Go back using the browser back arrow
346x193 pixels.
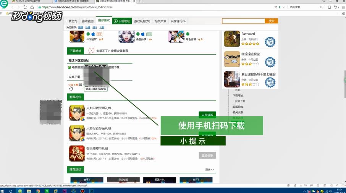pos(12,7)
